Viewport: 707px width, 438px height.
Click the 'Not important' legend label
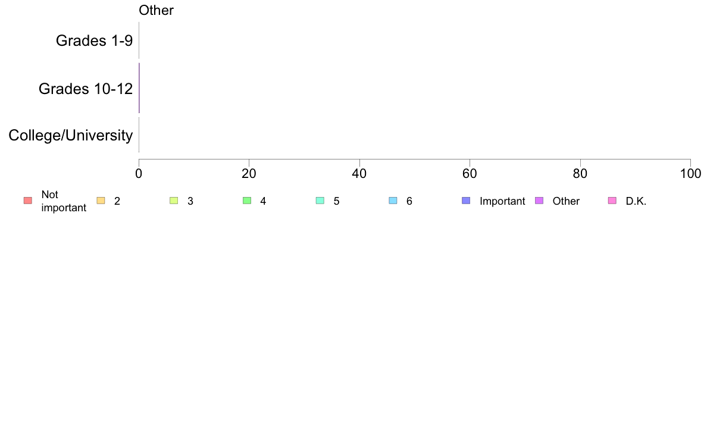[64, 201]
